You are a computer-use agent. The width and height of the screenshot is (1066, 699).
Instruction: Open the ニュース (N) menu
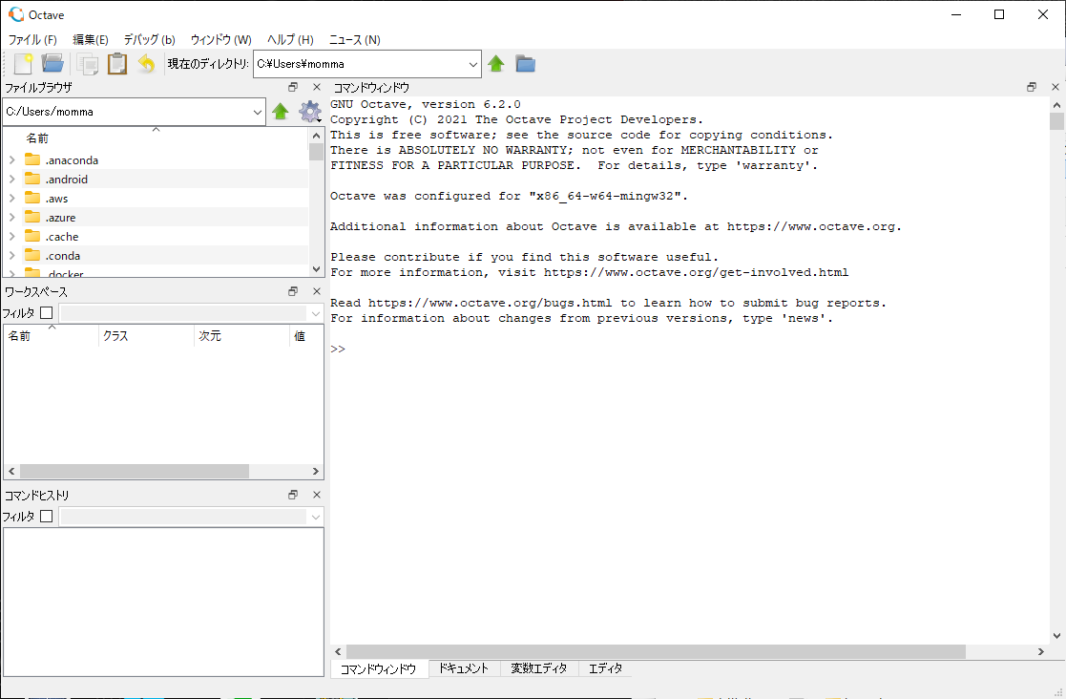355,39
